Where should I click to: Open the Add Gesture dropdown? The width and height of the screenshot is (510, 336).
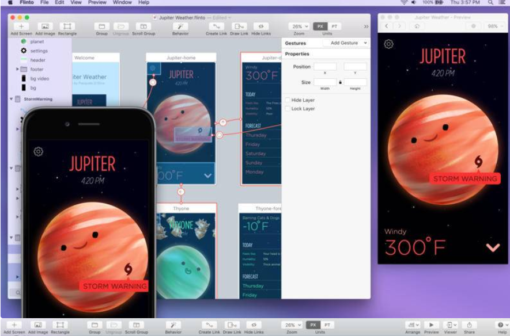pos(346,43)
